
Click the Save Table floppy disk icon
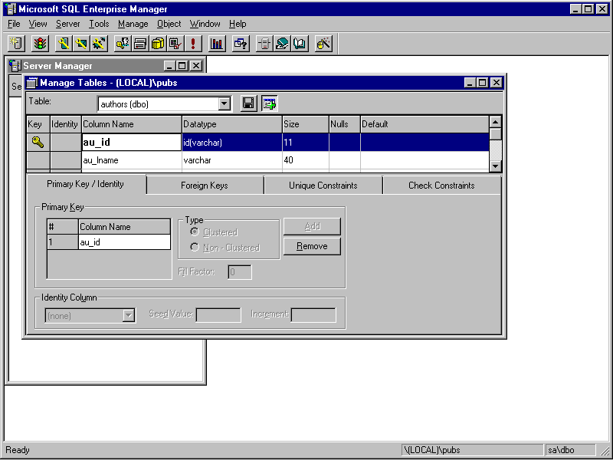click(248, 103)
